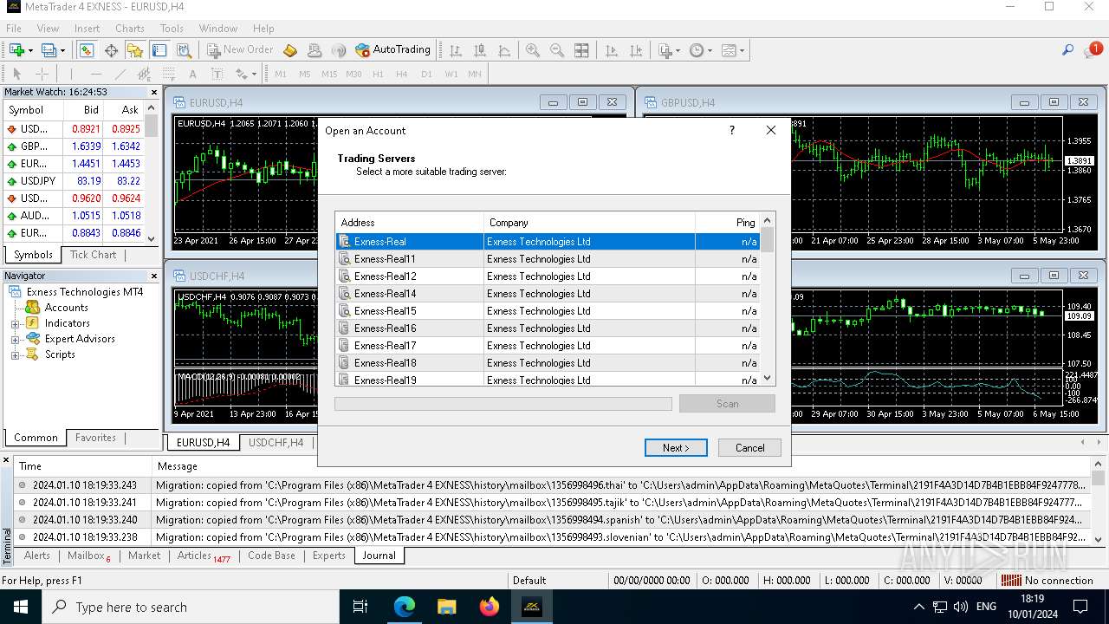
Task: Open the Periodicity clock dropdown
Action: (x=700, y=50)
